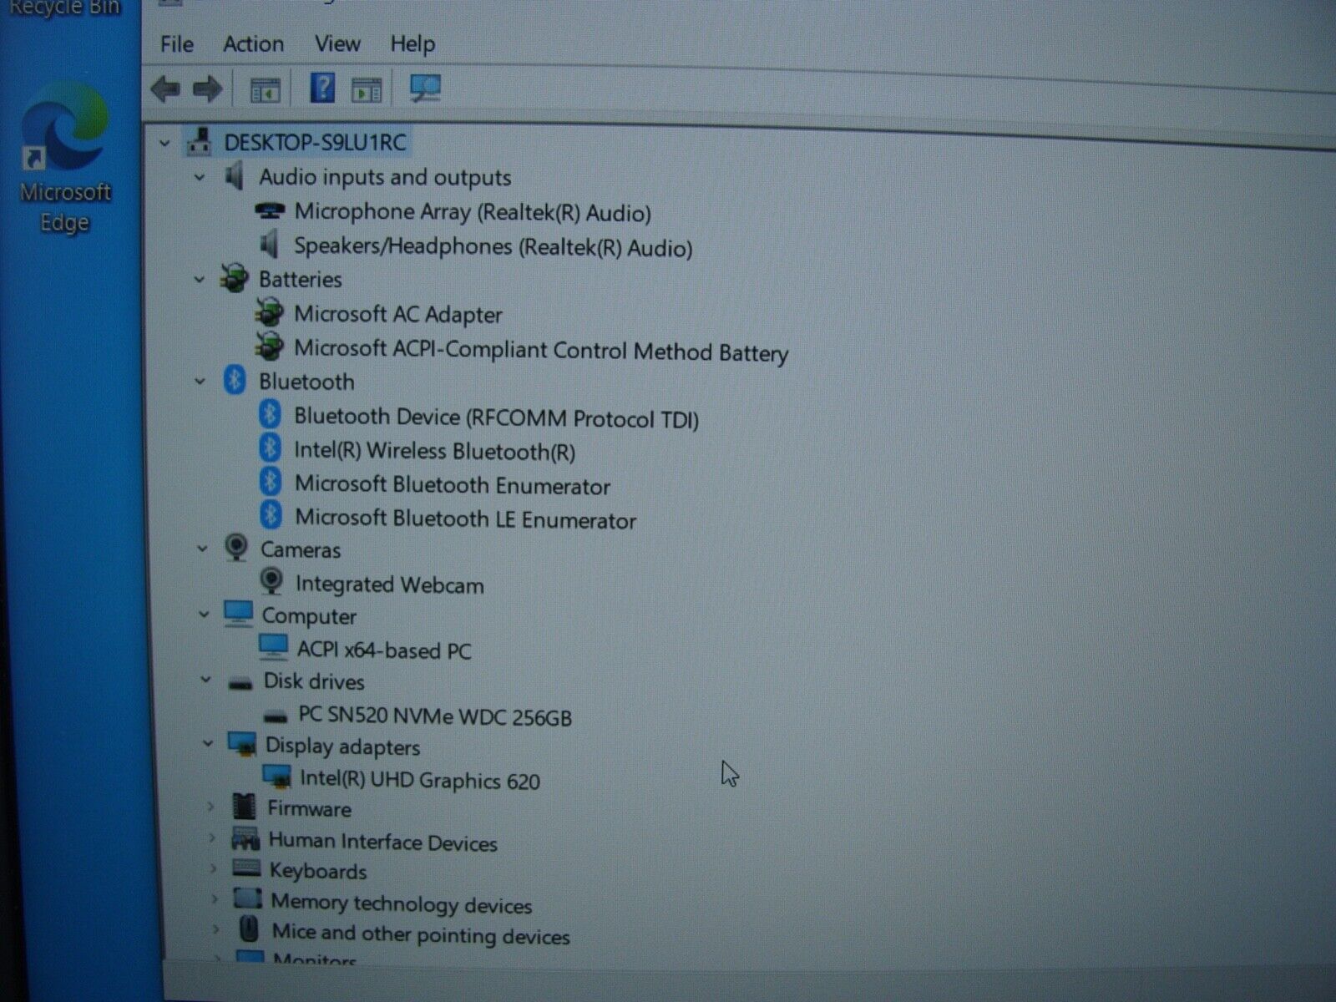Collapse the Cameras category
This screenshot has height=1002, width=1336.
pos(202,549)
